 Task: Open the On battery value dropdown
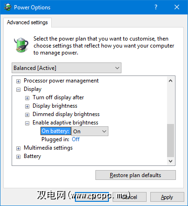click(90, 131)
